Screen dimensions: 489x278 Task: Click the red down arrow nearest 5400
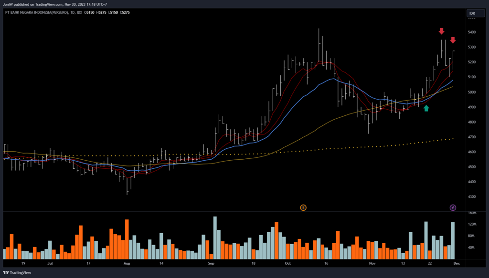point(442,31)
